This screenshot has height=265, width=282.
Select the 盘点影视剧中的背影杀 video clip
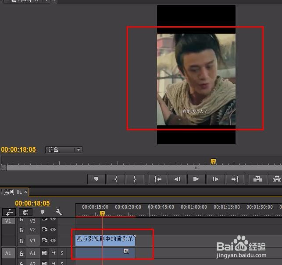tap(105, 241)
